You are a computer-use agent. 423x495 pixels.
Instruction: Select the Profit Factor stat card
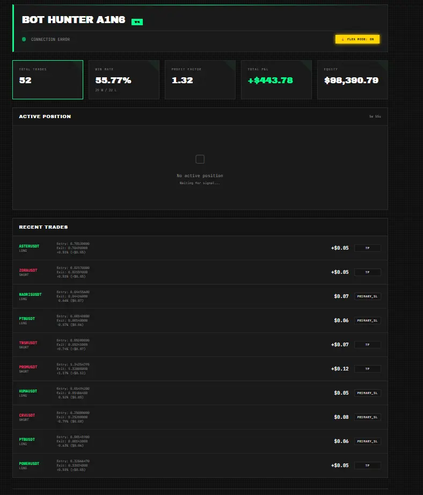click(x=200, y=79)
